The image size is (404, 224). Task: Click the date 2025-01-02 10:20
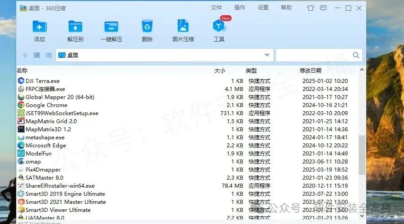click(x=325, y=81)
